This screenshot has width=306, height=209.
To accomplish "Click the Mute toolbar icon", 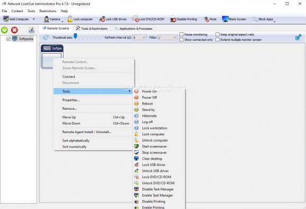I will pyautogui.click(x=206, y=19).
